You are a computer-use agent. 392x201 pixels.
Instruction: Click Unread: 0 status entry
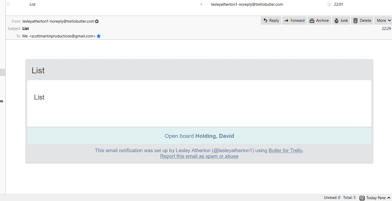coord(332,198)
